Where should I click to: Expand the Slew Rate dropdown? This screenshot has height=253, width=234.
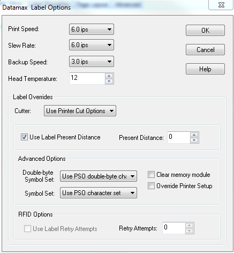click(x=92, y=45)
